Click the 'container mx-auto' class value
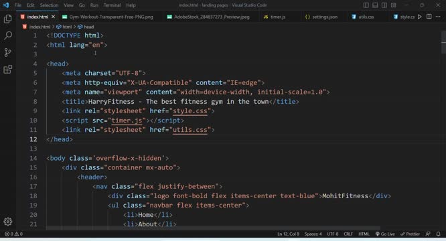Viewport: 446px width, 241px height. coord(140,167)
